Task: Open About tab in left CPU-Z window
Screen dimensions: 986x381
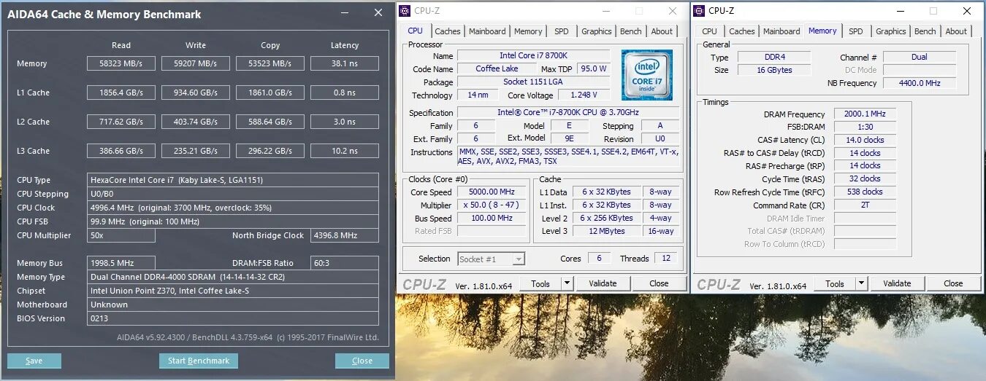Action: 662,31
